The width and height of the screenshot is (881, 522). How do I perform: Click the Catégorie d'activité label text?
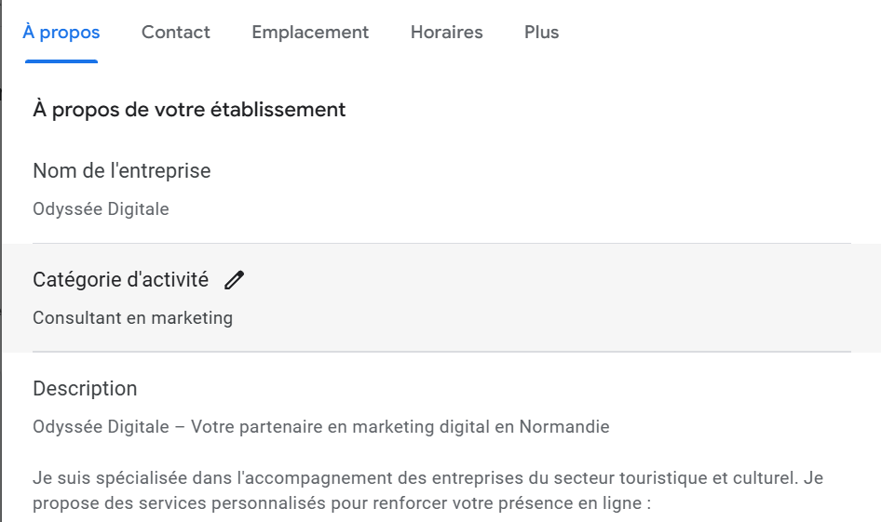tap(120, 279)
